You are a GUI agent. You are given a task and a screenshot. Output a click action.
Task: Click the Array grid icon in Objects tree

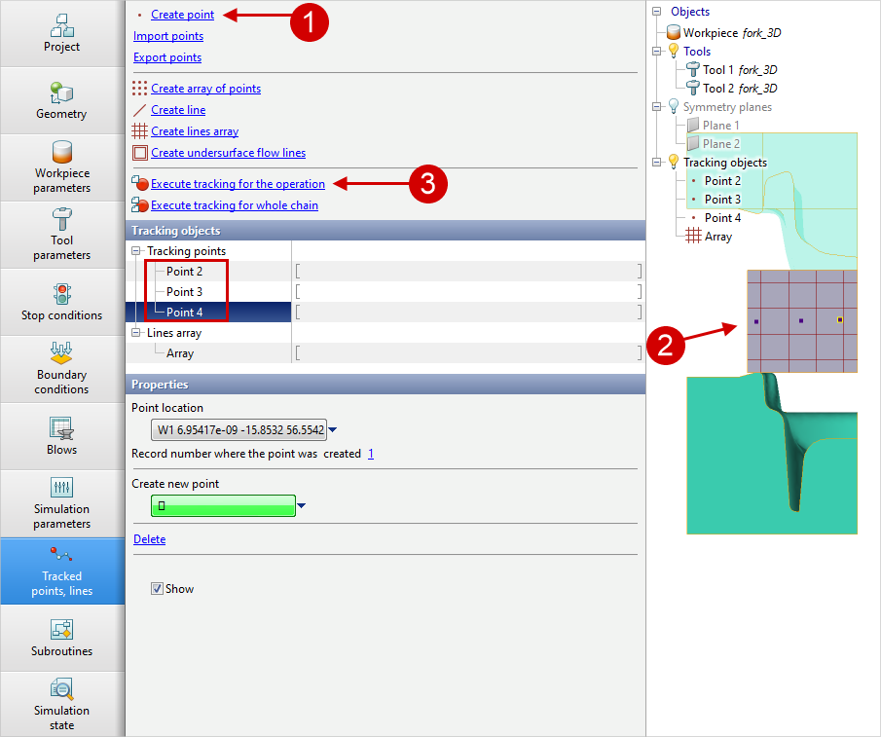tap(693, 237)
